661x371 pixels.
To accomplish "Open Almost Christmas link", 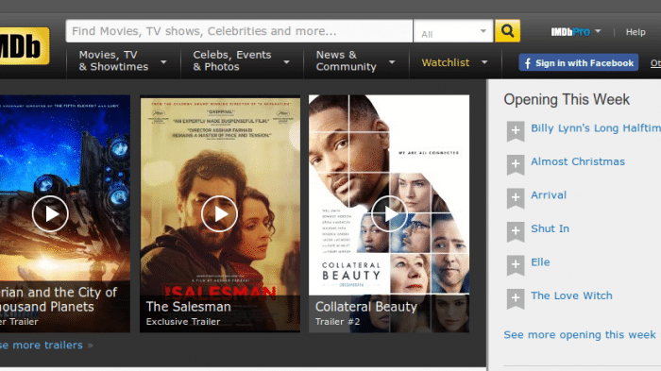I will [x=578, y=161].
